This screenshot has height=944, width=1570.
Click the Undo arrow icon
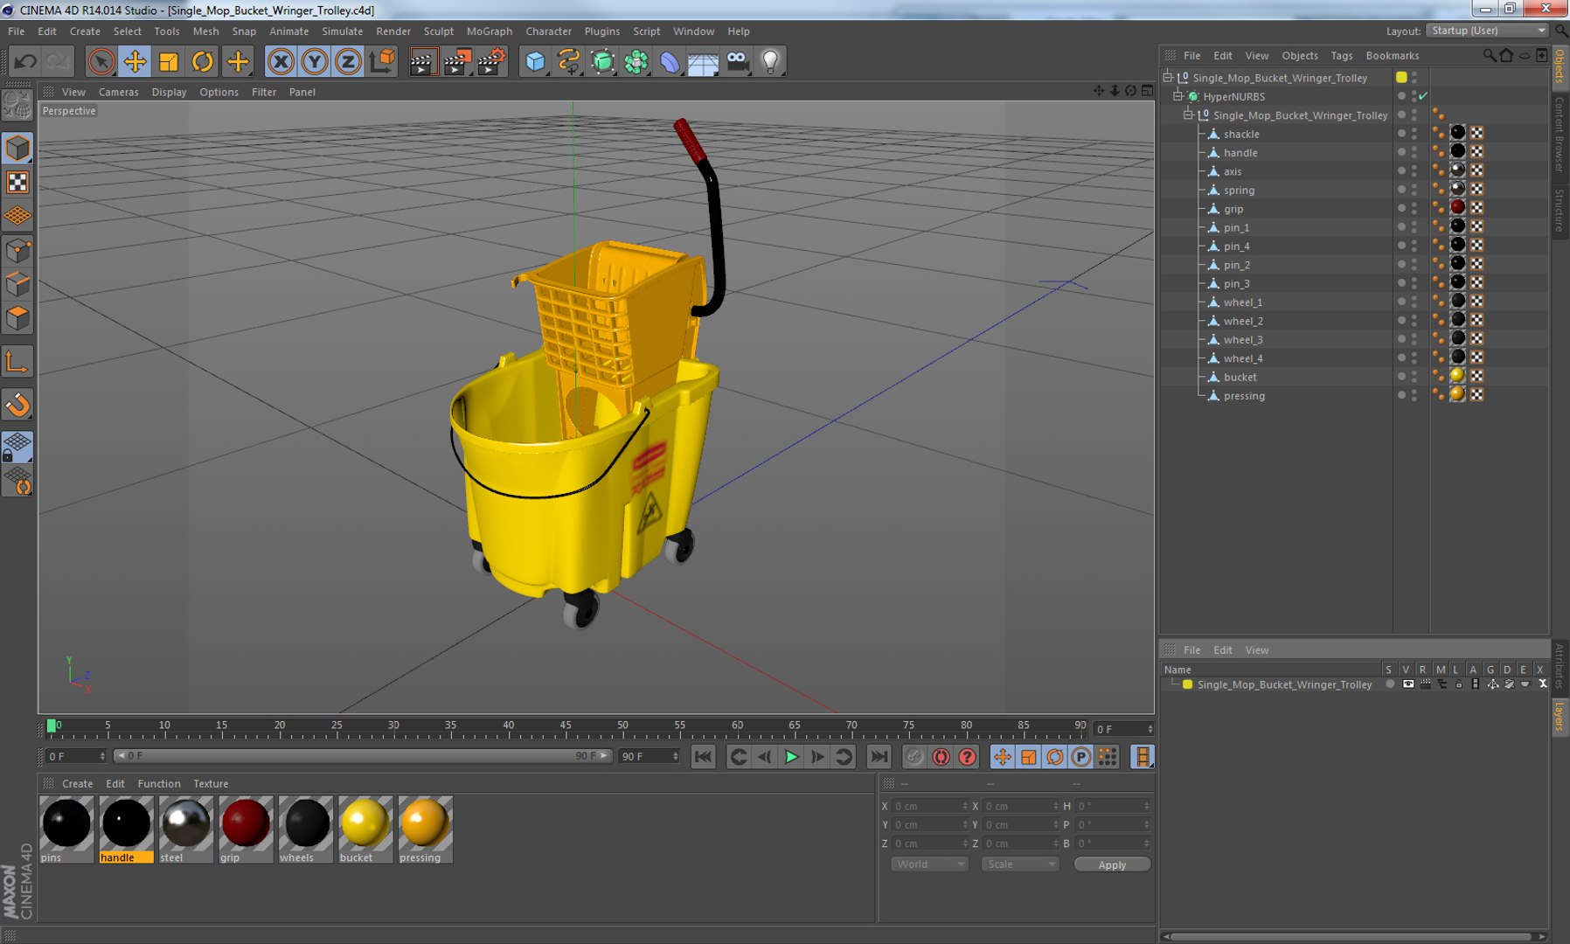(24, 61)
